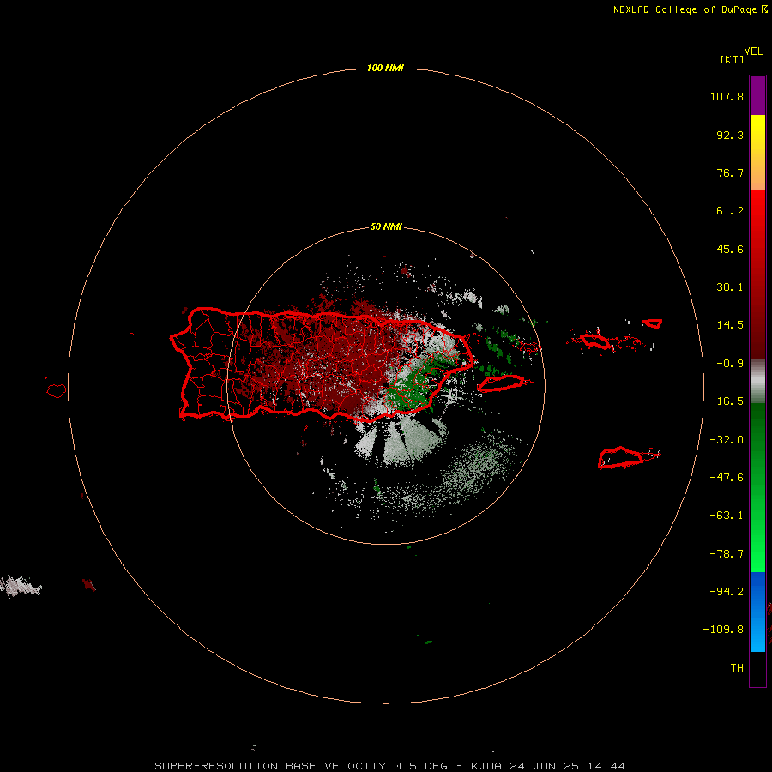Click the 50 NMI range ring label
This screenshot has height=772, width=772.
(386, 227)
